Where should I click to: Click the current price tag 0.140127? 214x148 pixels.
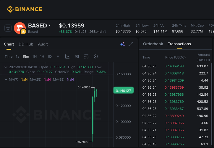click(x=123, y=90)
